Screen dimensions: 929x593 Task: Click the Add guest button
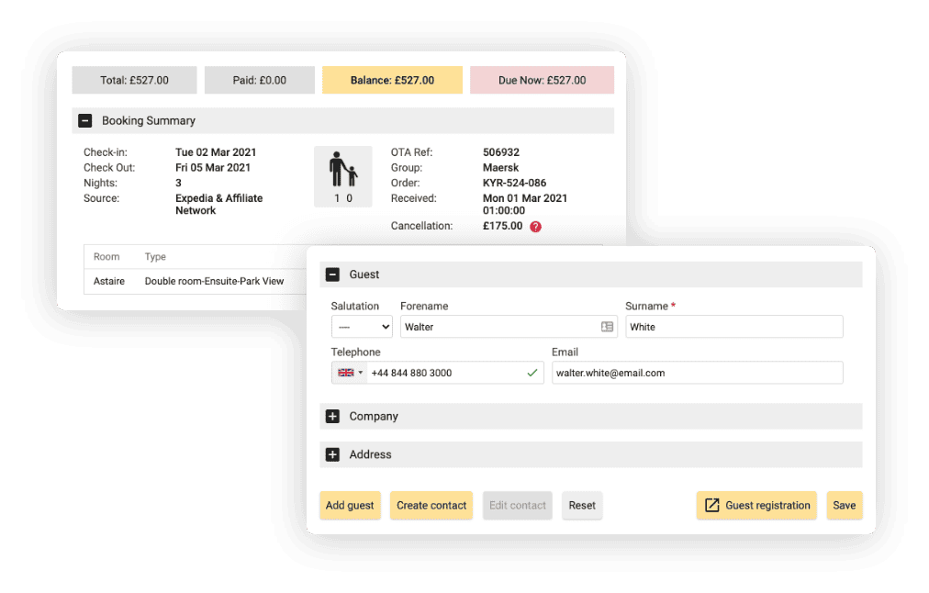(x=350, y=505)
